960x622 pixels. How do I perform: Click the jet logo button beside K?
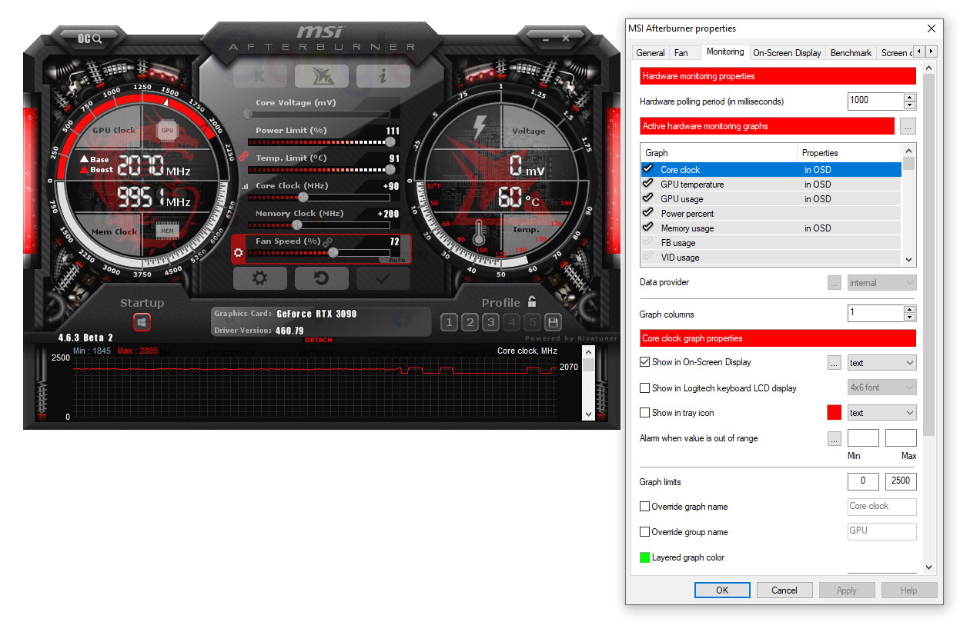(x=321, y=75)
